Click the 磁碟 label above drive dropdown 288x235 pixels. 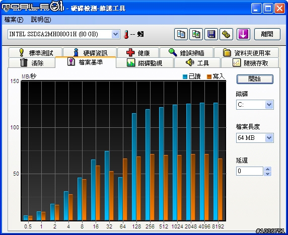point(242,94)
